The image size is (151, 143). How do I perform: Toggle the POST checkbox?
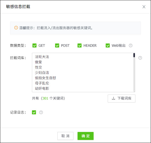coord(57,45)
